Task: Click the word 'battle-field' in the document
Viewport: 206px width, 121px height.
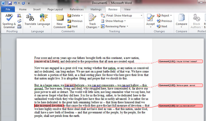Action: (x=109, y=71)
